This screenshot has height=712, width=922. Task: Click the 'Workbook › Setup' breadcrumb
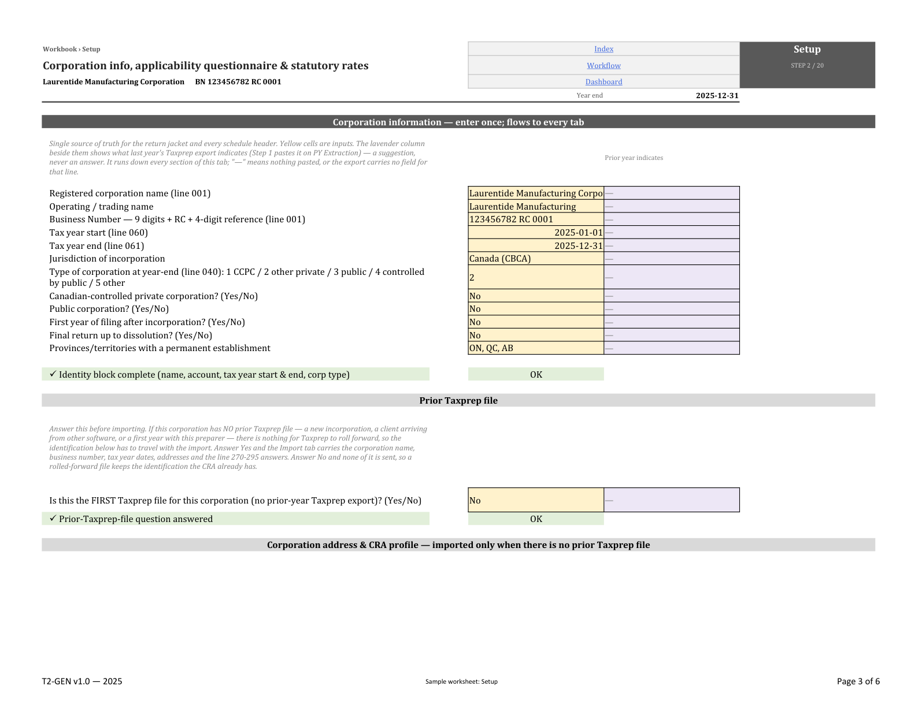coord(71,49)
